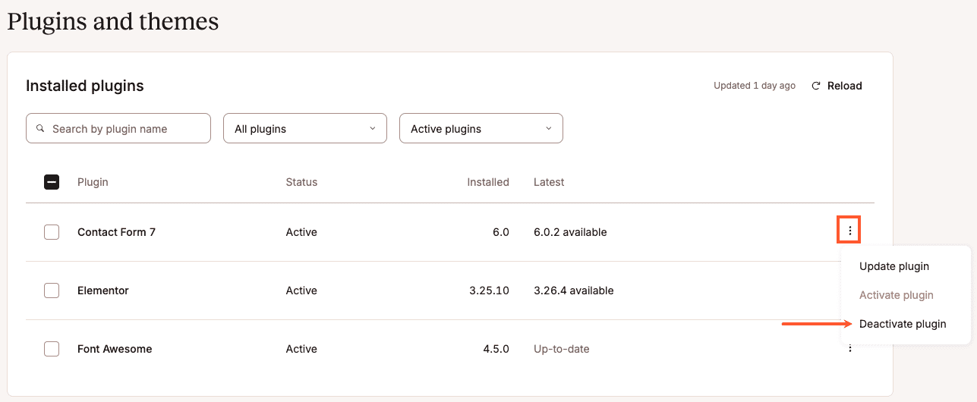Click the Plugin column header

93,182
